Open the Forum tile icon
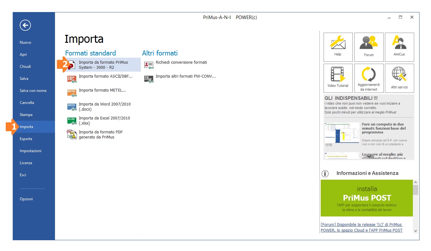This screenshot has height=251, width=431. [369, 47]
